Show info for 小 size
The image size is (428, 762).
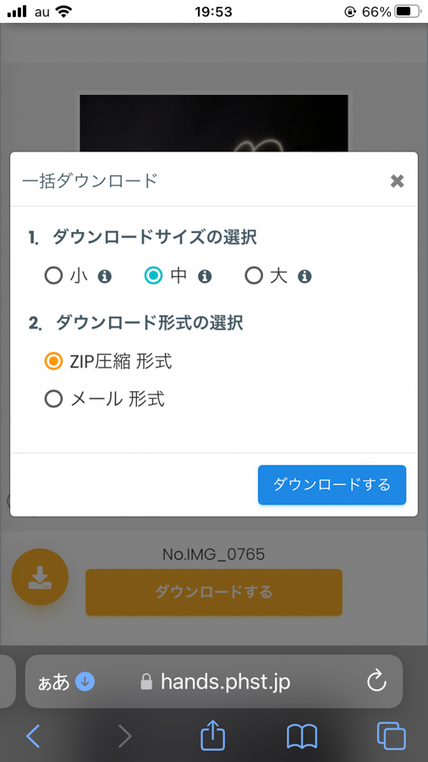[105, 277]
